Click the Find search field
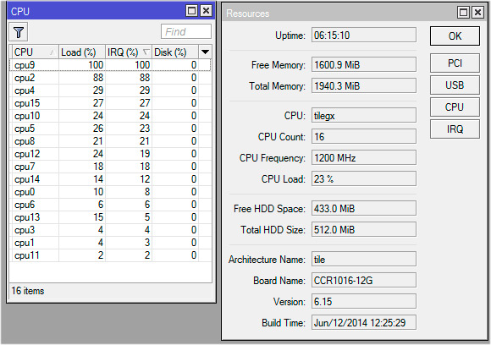Image resolution: width=491 pixels, height=345 pixels. [186, 31]
